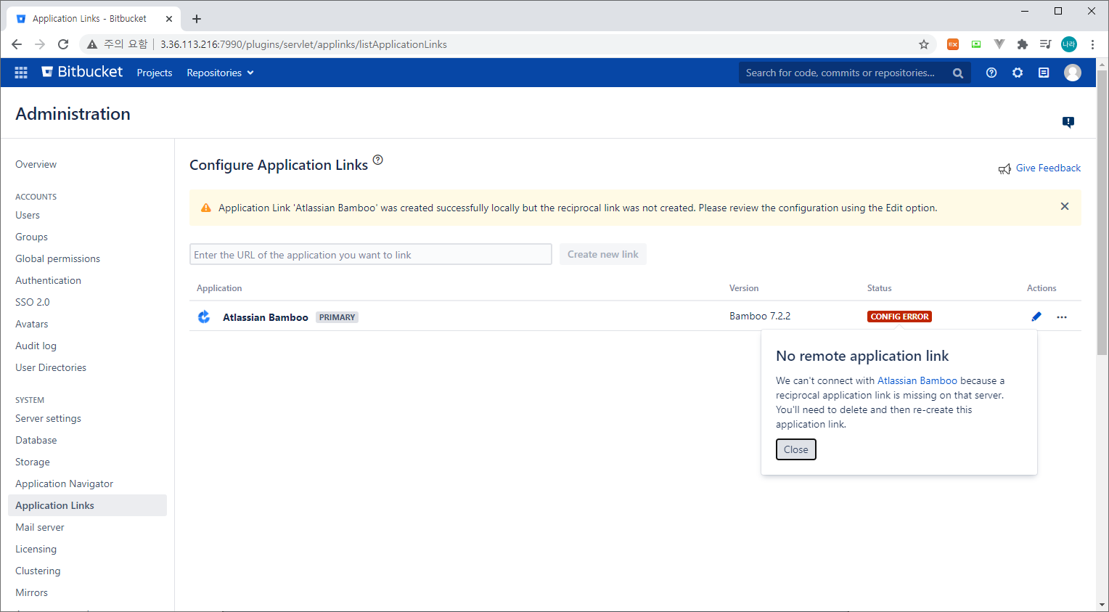Open Storage settings page
This screenshot has width=1109, height=612.
(33, 462)
